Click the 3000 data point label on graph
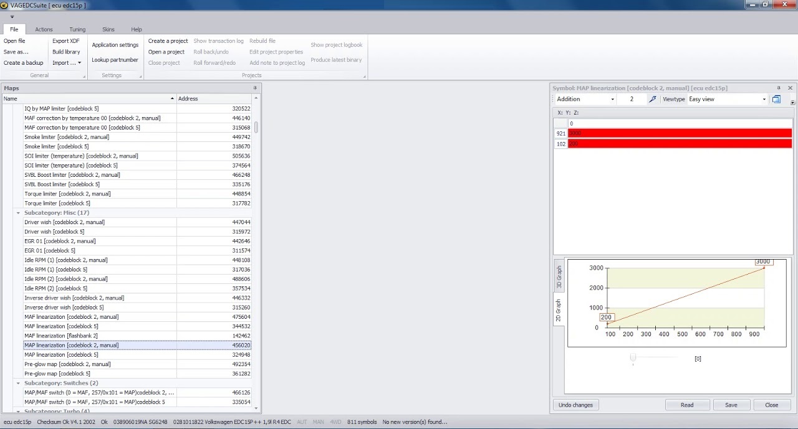Viewport: 798px width, 429px height. pyautogui.click(x=762, y=262)
